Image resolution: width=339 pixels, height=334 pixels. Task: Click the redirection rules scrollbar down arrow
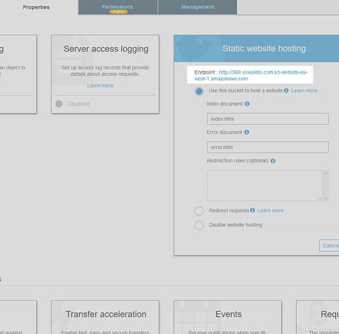(326, 198)
